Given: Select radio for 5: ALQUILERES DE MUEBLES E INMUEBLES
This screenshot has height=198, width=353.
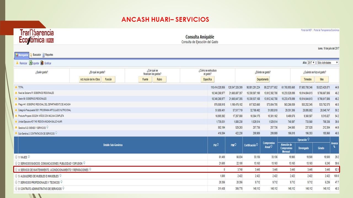Looking at the screenshot, I should [16, 176].
